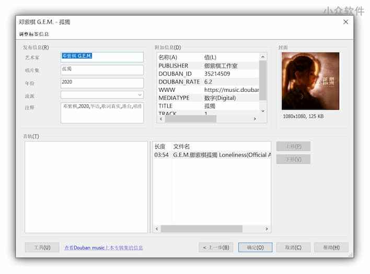
Task: Click left arrow of additional info horizontal scrollbar
Action: (x=161, y=119)
